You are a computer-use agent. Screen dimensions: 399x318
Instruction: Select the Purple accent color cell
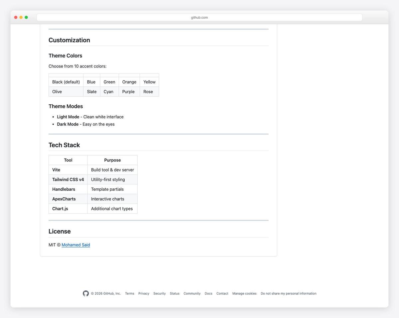129,91
